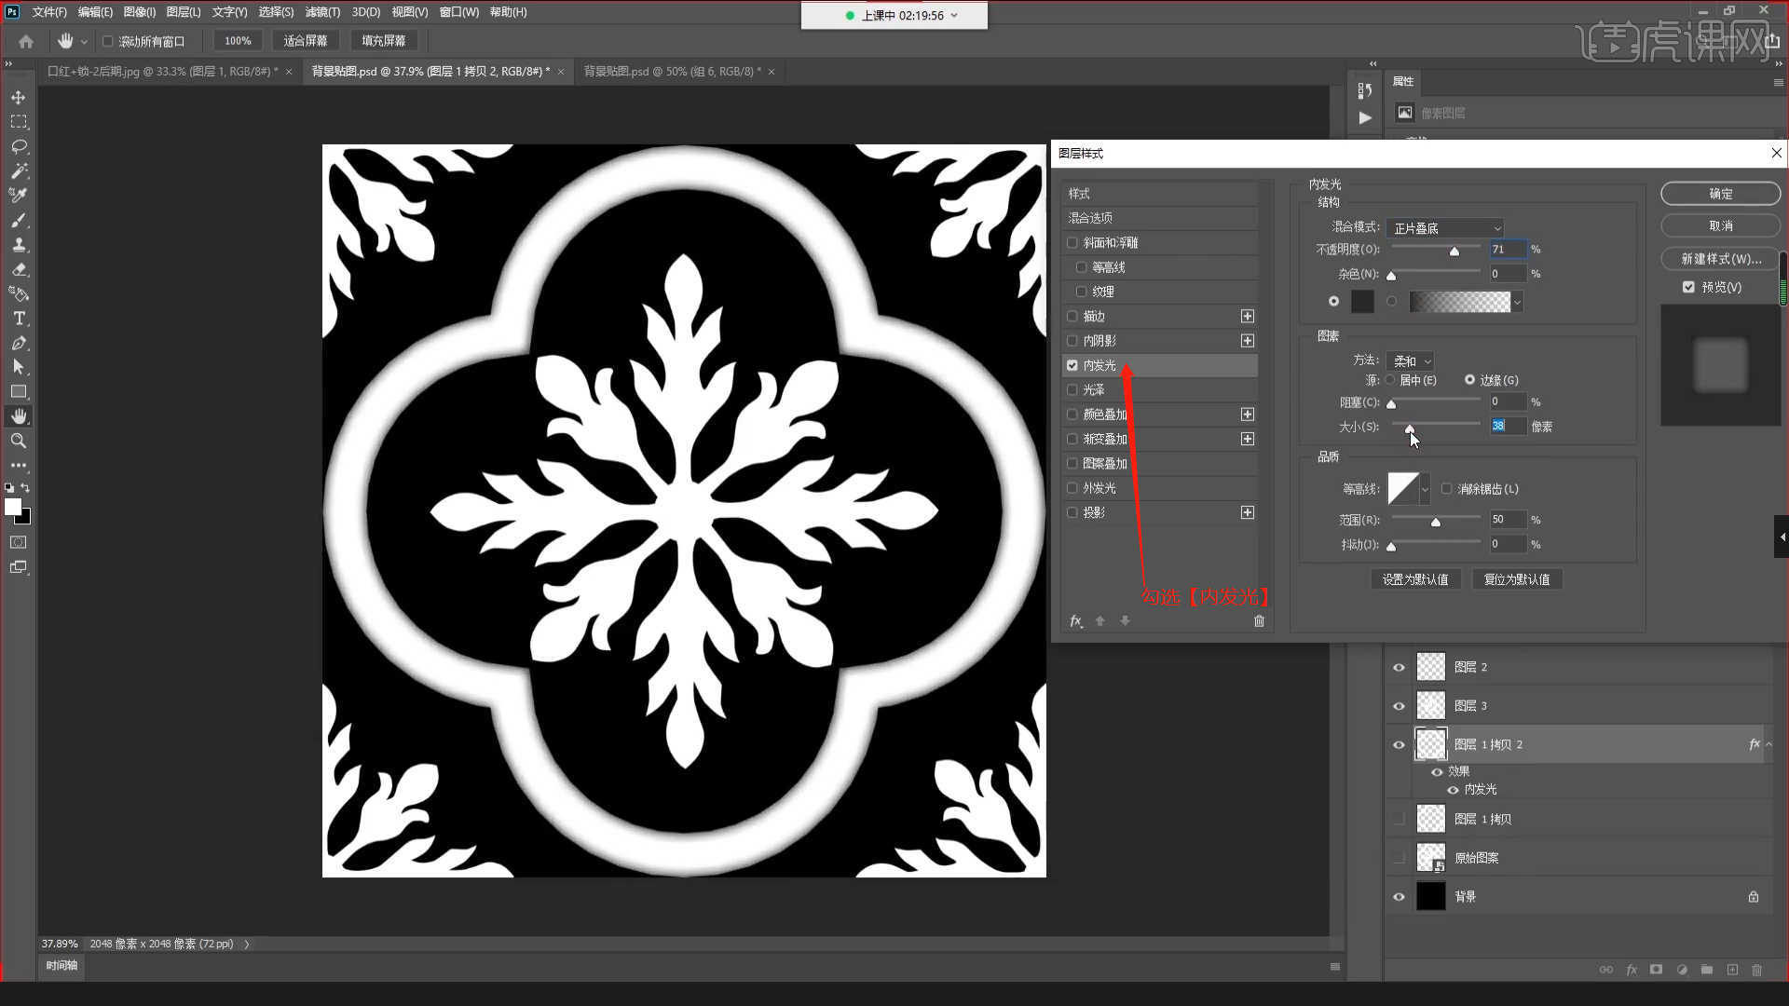This screenshot has width=1789, height=1006.
Task: Select the Clone Stamp tool
Action: (19, 245)
